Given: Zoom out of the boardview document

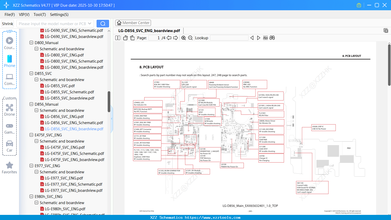Looking at the screenshot, I should point(190,38).
